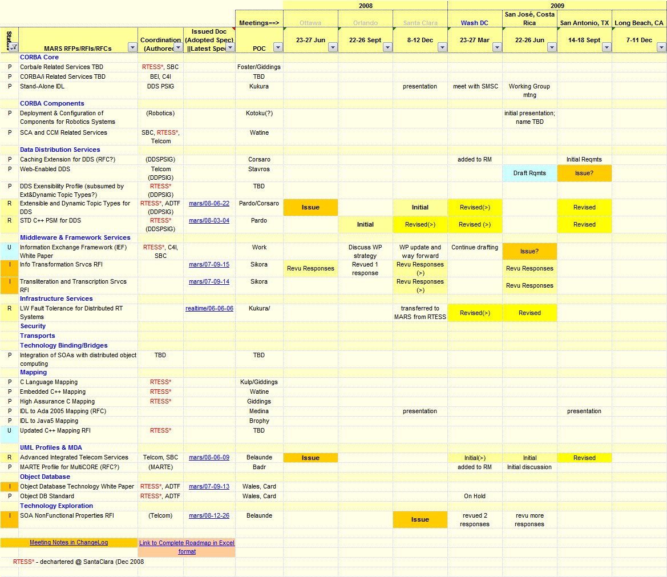Click the orange Issue? cell in Web-Enabled DDS row

click(584, 173)
